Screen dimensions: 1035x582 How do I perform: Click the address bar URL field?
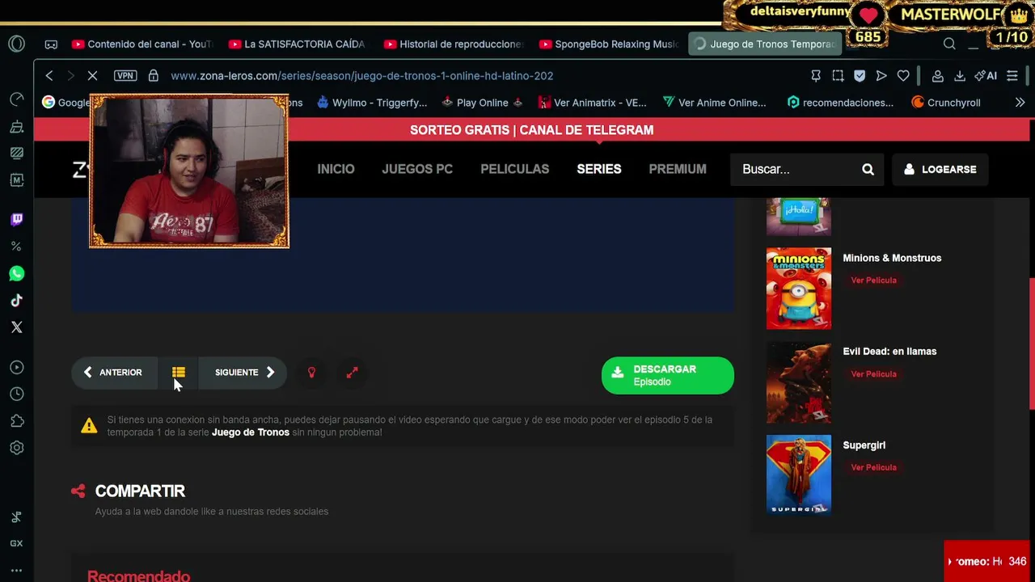coord(361,76)
